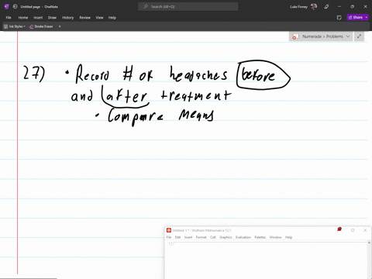Image resolution: width=372 pixels, height=279 pixels.
Task: Click the circled handwritten word 'after'
Action: (x=126, y=97)
